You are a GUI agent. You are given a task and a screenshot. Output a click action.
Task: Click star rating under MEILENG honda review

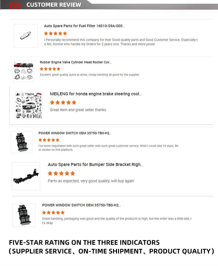point(63,102)
